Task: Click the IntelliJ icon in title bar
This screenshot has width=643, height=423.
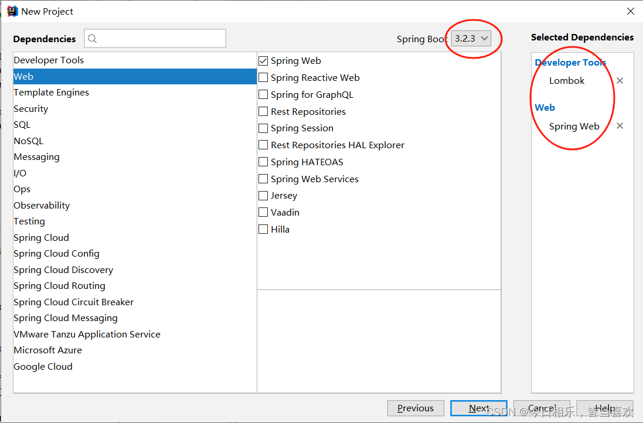Action: [12, 11]
